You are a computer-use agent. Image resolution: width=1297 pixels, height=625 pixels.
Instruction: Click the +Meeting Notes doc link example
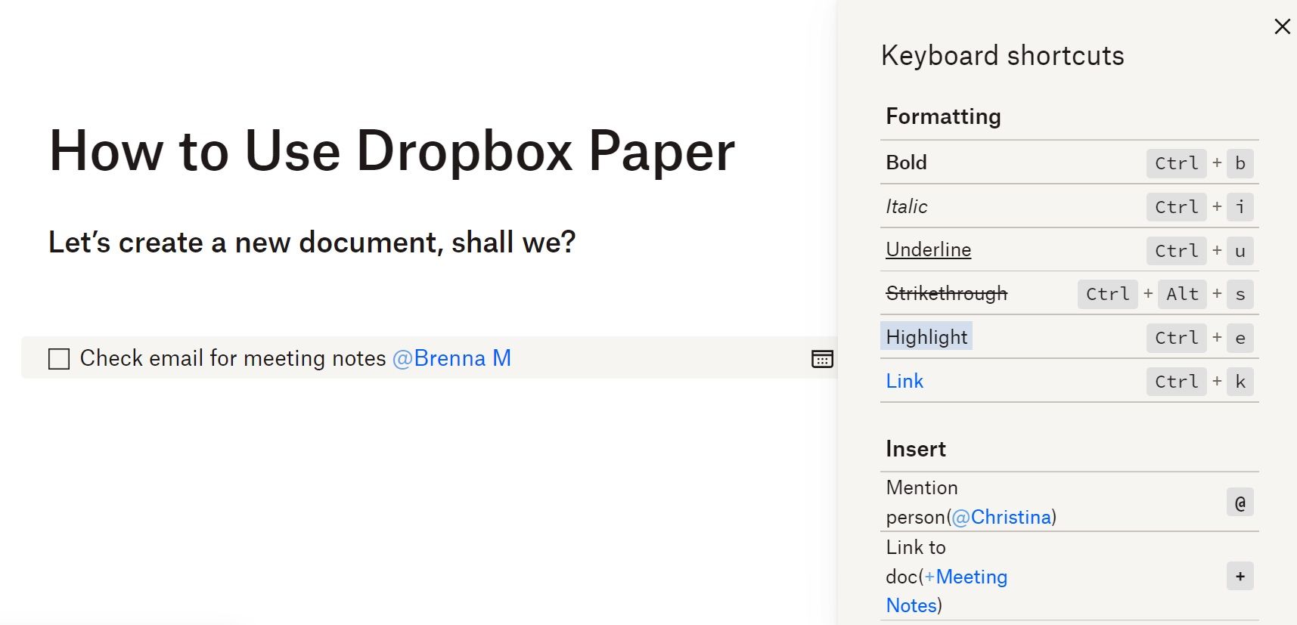point(947,591)
